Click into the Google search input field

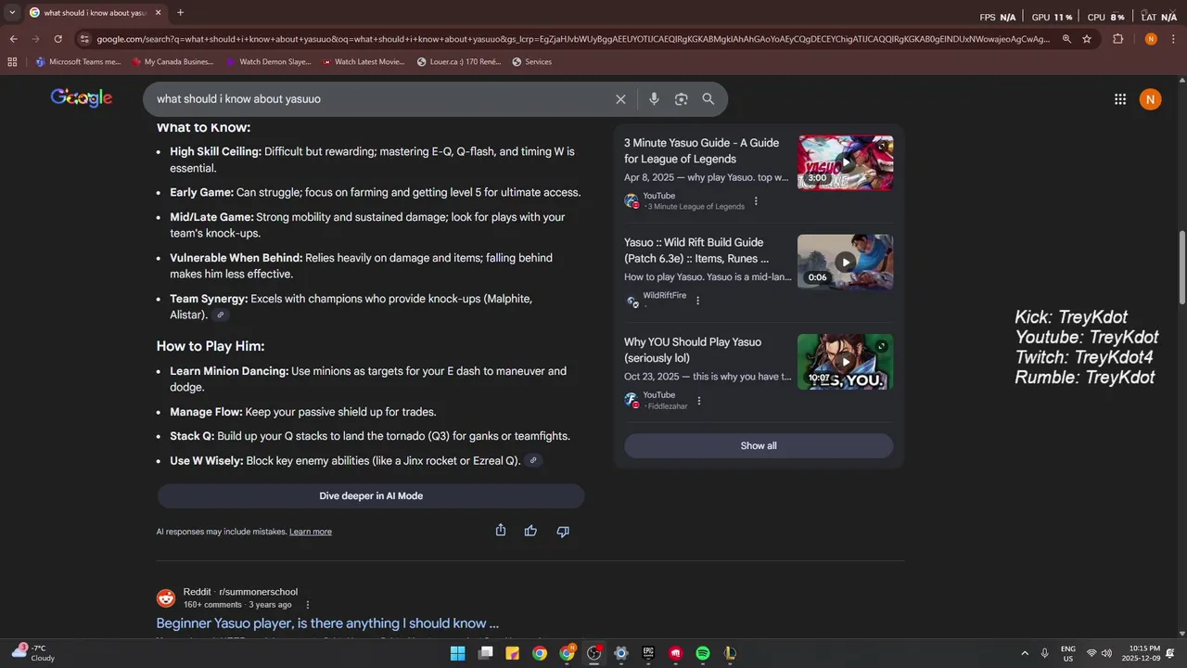(380, 99)
